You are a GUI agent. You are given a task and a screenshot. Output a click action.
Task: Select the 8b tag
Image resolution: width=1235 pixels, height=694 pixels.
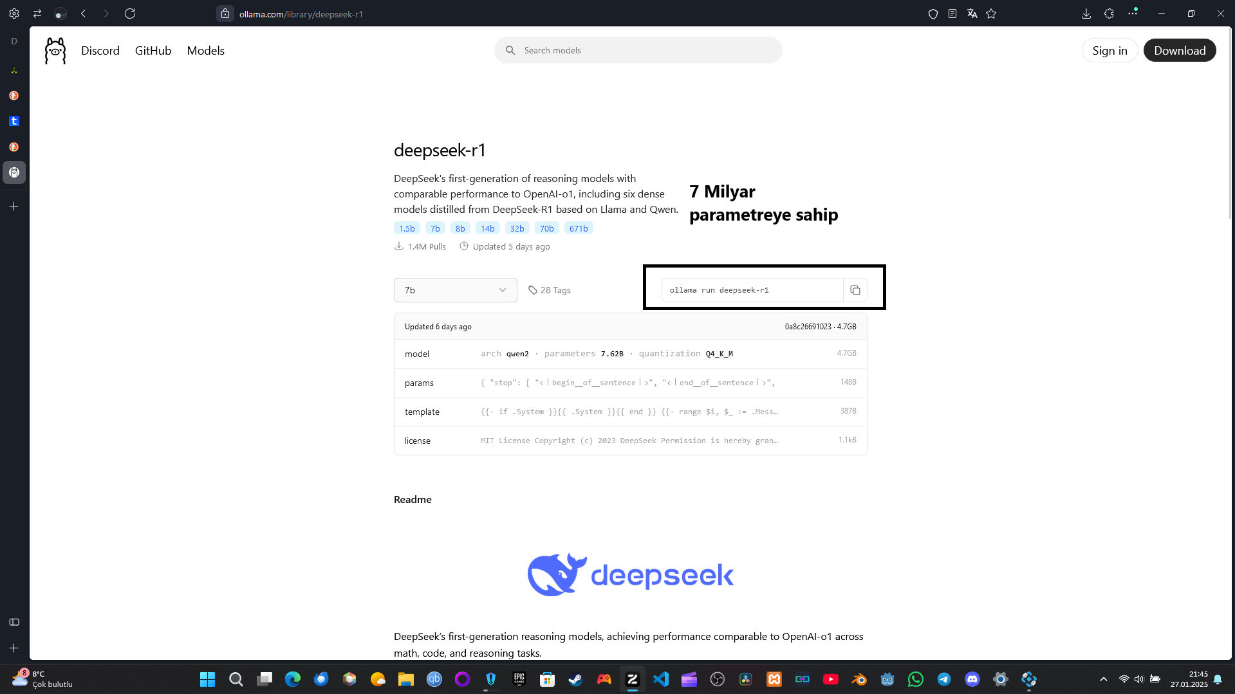(460, 228)
